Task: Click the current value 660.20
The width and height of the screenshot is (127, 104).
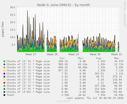Action: [63, 67]
